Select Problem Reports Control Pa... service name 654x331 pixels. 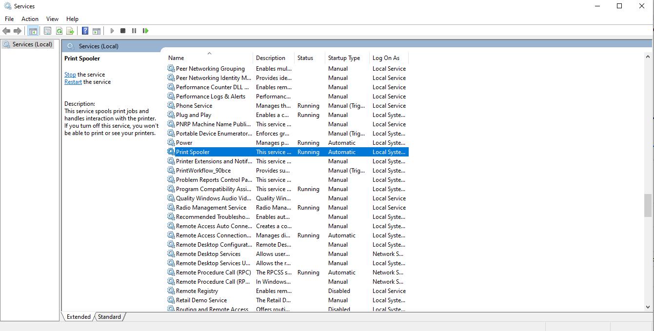214,180
